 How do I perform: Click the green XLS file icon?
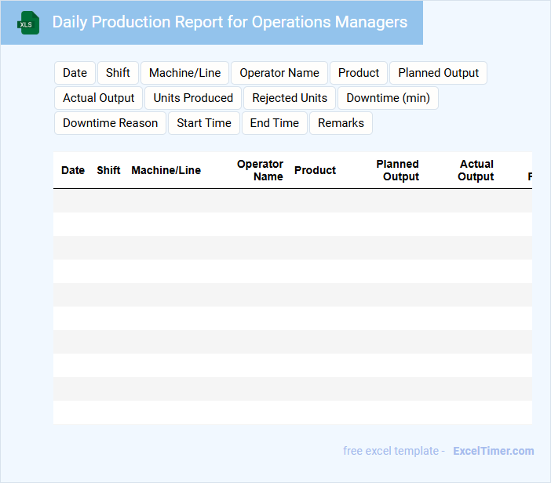point(29,23)
